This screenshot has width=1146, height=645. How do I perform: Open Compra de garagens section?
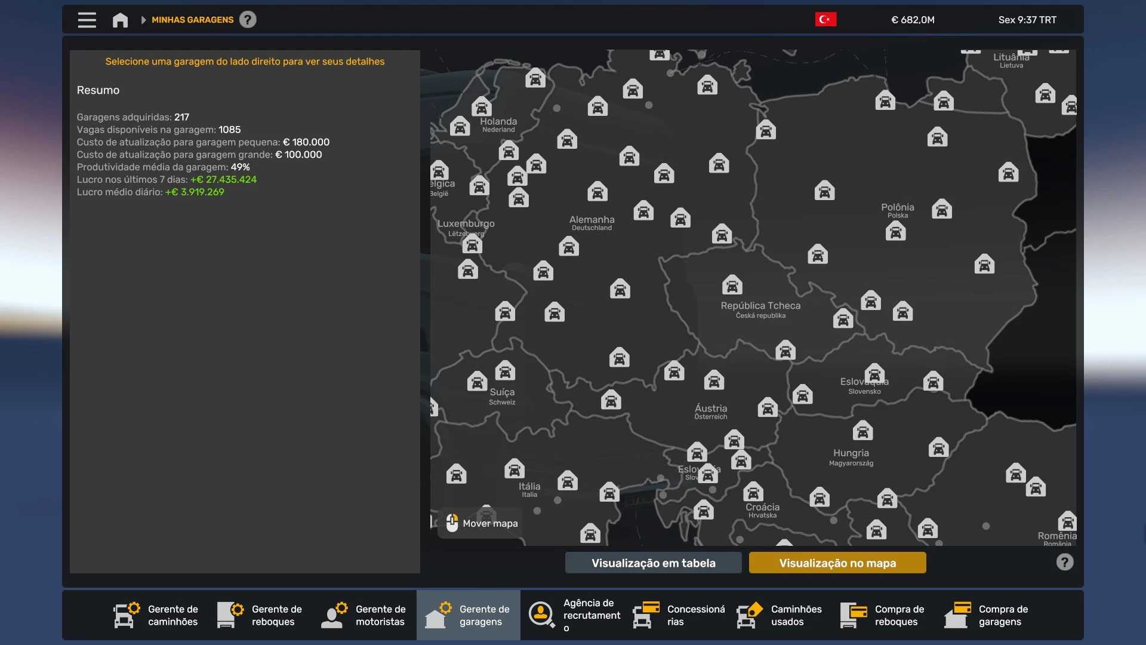[987, 615]
